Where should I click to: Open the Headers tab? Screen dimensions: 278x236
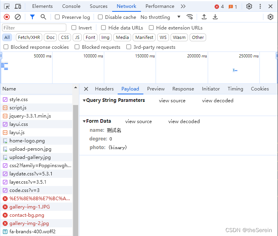(x=104, y=89)
